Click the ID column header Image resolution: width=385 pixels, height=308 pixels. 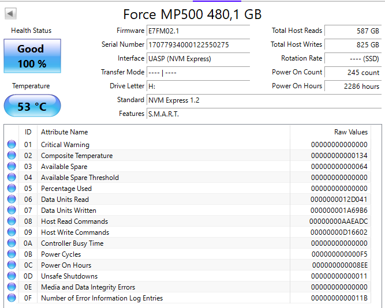[28, 132]
